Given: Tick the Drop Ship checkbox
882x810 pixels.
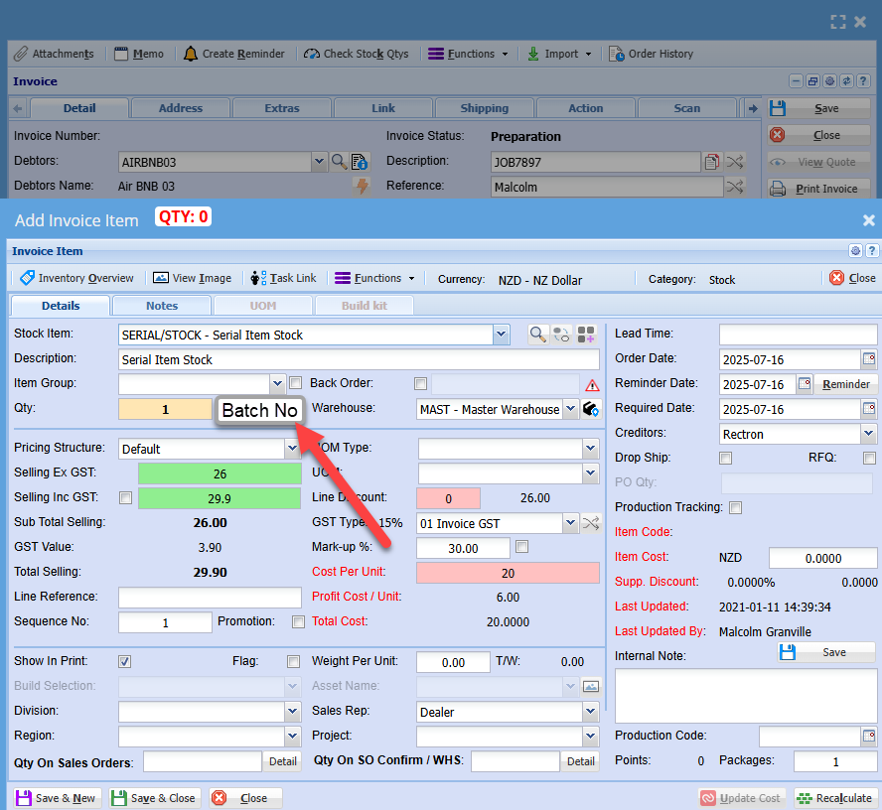Looking at the screenshot, I should (726, 459).
